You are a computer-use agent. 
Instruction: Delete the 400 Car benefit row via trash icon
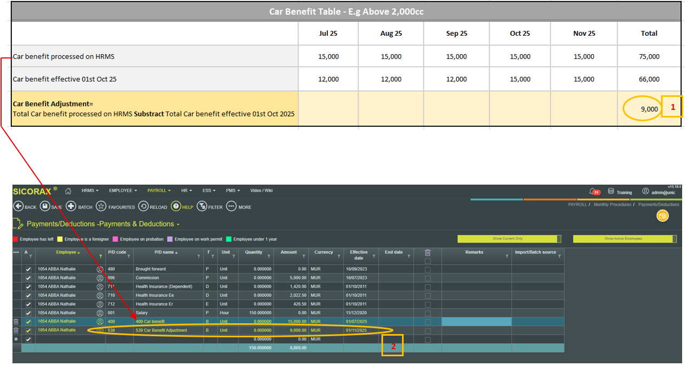tap(16, 322)
